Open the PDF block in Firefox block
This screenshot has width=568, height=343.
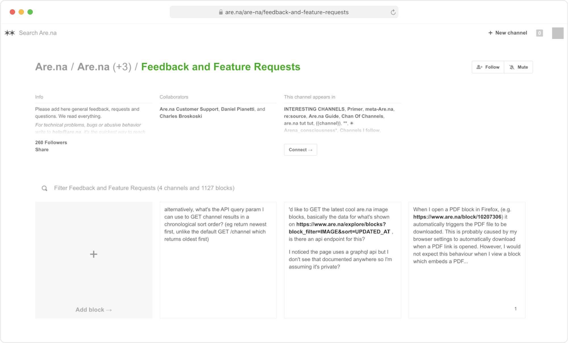(x=467, y=260)
